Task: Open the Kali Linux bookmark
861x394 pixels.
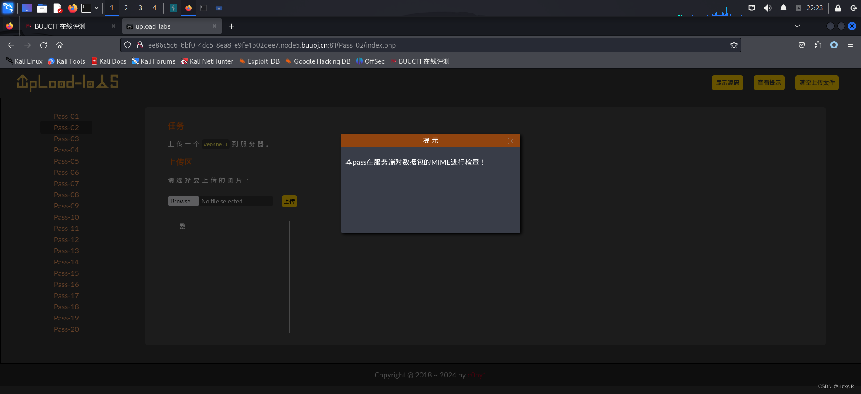Action: tap(24, 61)
